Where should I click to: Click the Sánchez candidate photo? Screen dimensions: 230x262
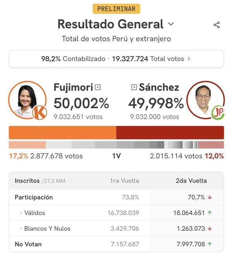[206, 100]
